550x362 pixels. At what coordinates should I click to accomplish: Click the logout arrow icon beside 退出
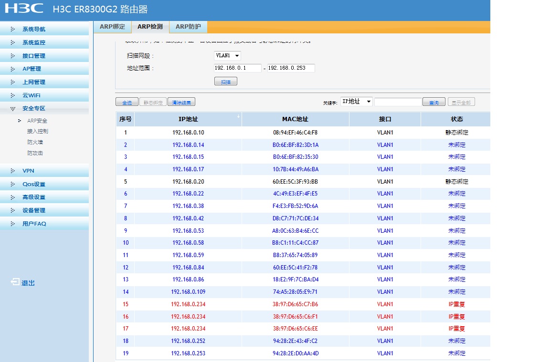[15, 282]
